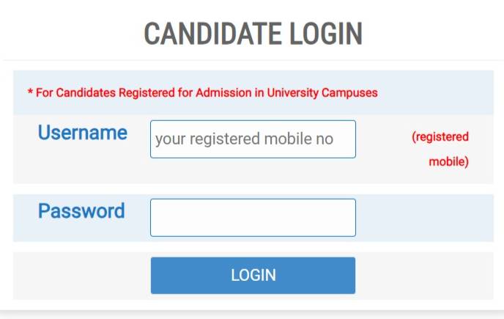Click the red "(registered mobile)" hint
Screen dimensions: 504x319
click(x=441, y=149)
